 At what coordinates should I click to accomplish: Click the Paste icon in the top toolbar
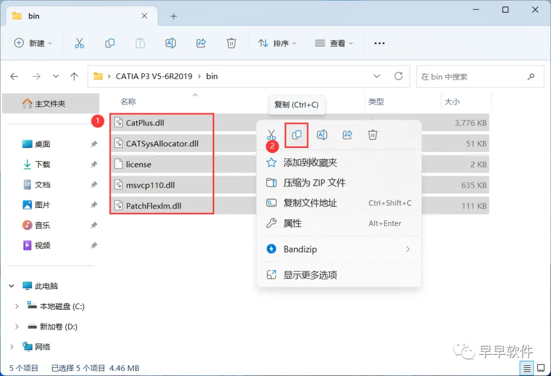click(x=140, y=43)
